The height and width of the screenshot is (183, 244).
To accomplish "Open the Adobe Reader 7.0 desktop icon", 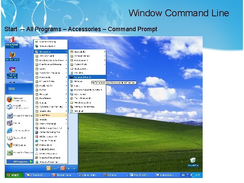I will point(12,42).
